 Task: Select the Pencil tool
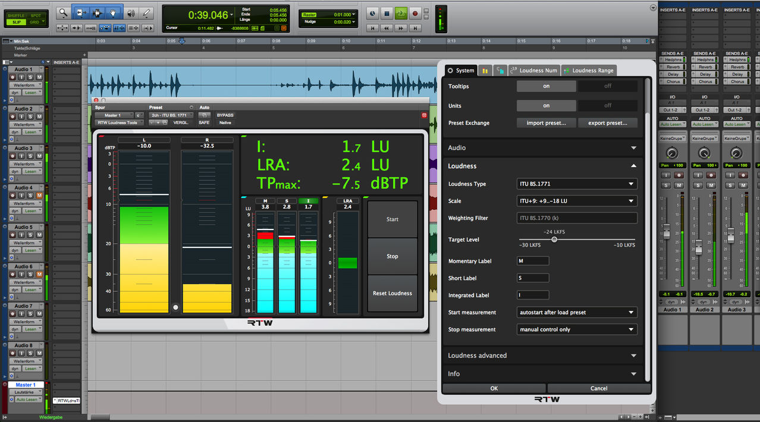pos(146,12)
